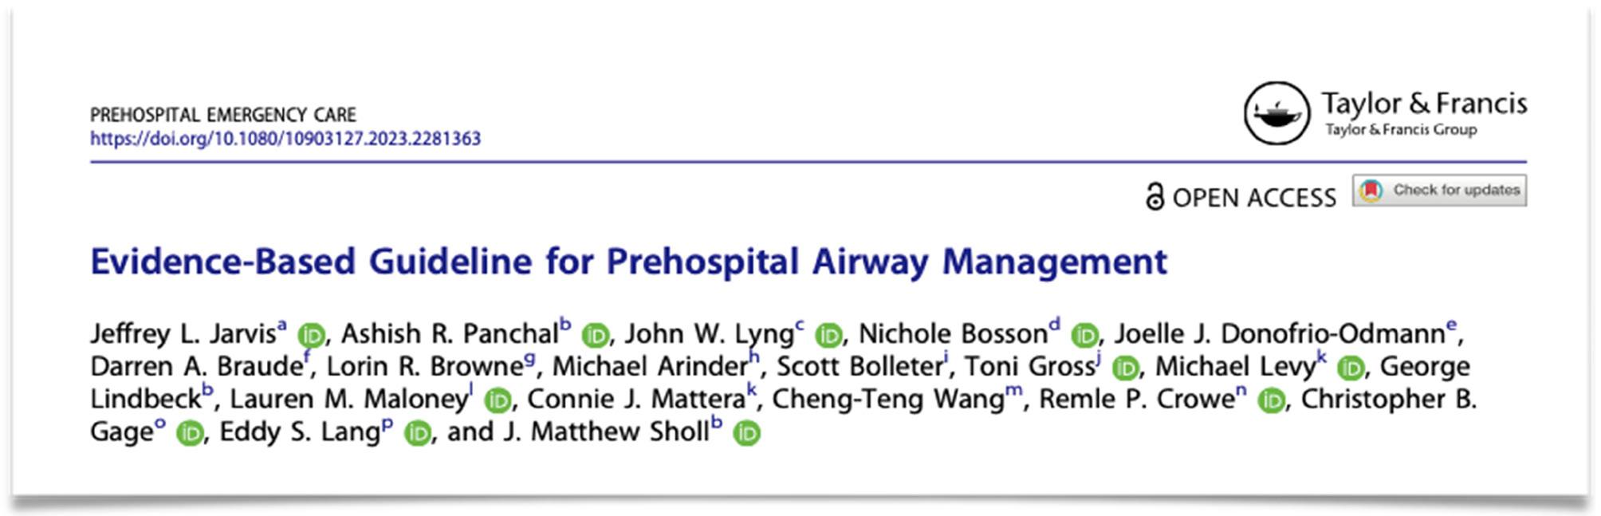1601x516 pixels.
Task: Open Ashish R. Panchal's ORCID icon
Action: point(595,336)
